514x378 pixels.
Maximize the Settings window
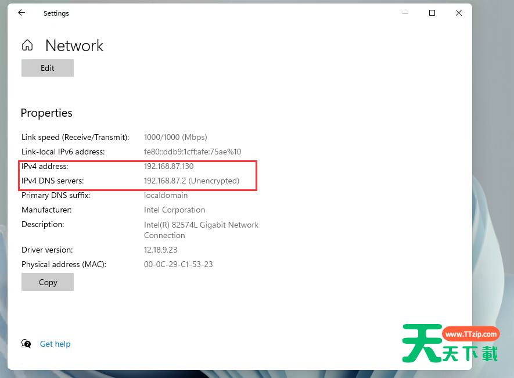pyautogui.click(x=432, y=13)
